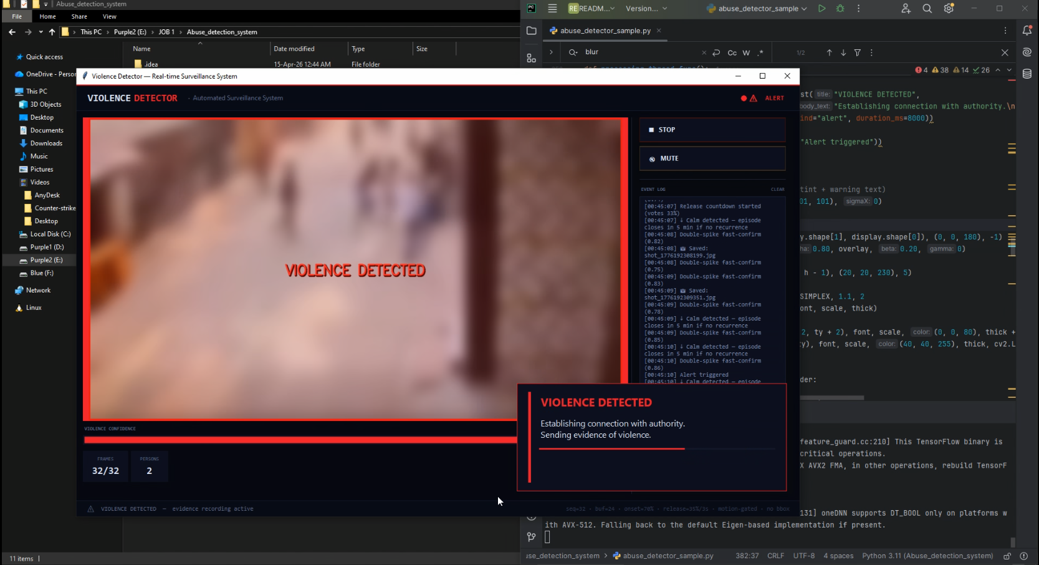
Task: Go back in File Explorer
Action: 12,32
